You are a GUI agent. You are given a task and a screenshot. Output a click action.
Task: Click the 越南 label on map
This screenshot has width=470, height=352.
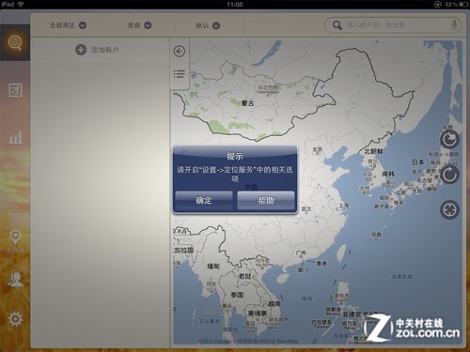(x=274, y=303)
